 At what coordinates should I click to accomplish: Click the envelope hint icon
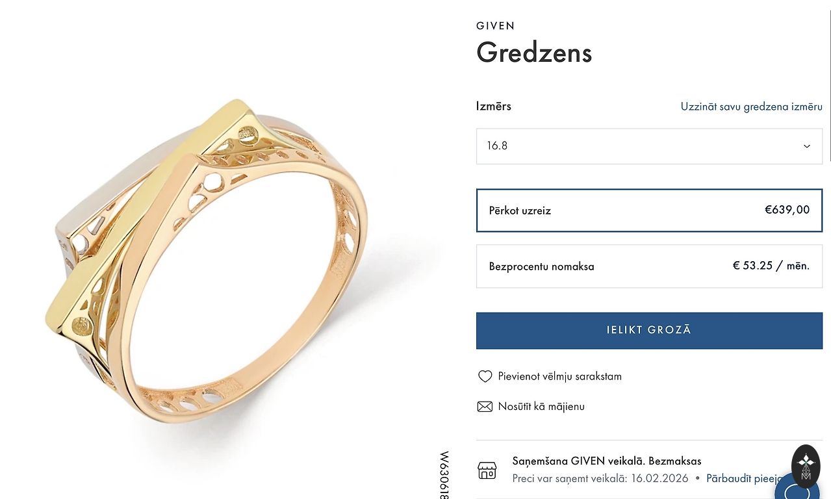[x=485, y=407]
